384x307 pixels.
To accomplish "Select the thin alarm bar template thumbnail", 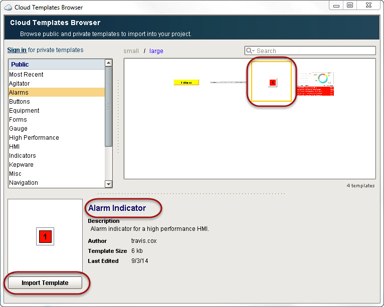I will [228, 82].
